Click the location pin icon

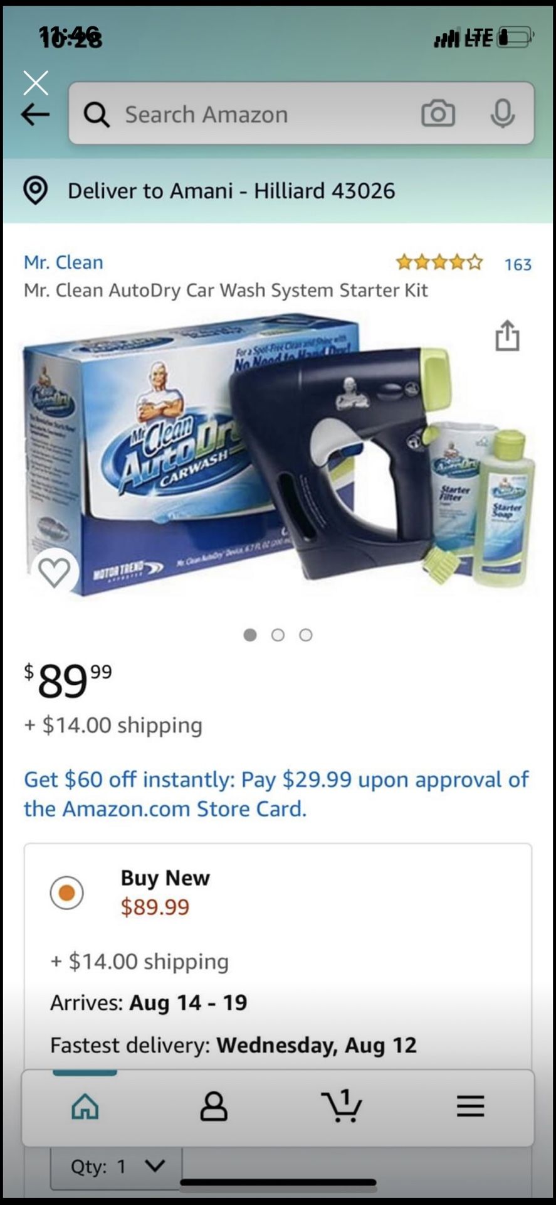36,190
